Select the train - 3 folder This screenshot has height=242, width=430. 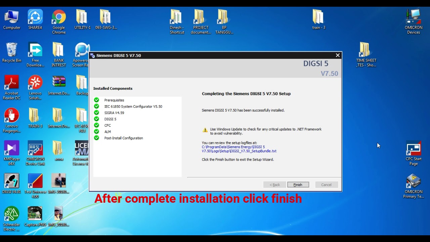click(319, 20)
